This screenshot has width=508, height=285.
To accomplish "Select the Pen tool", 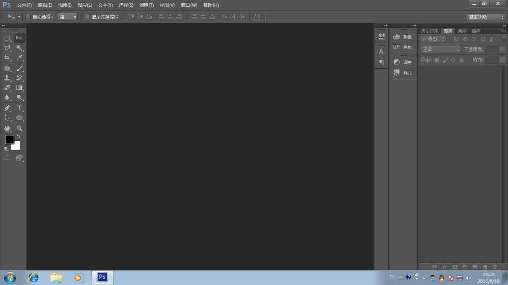I will [x=7, y=108].
